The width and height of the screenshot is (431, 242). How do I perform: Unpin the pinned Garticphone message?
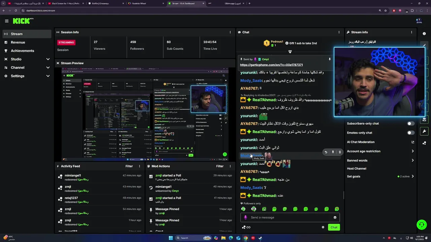click(x=330, y=59)
